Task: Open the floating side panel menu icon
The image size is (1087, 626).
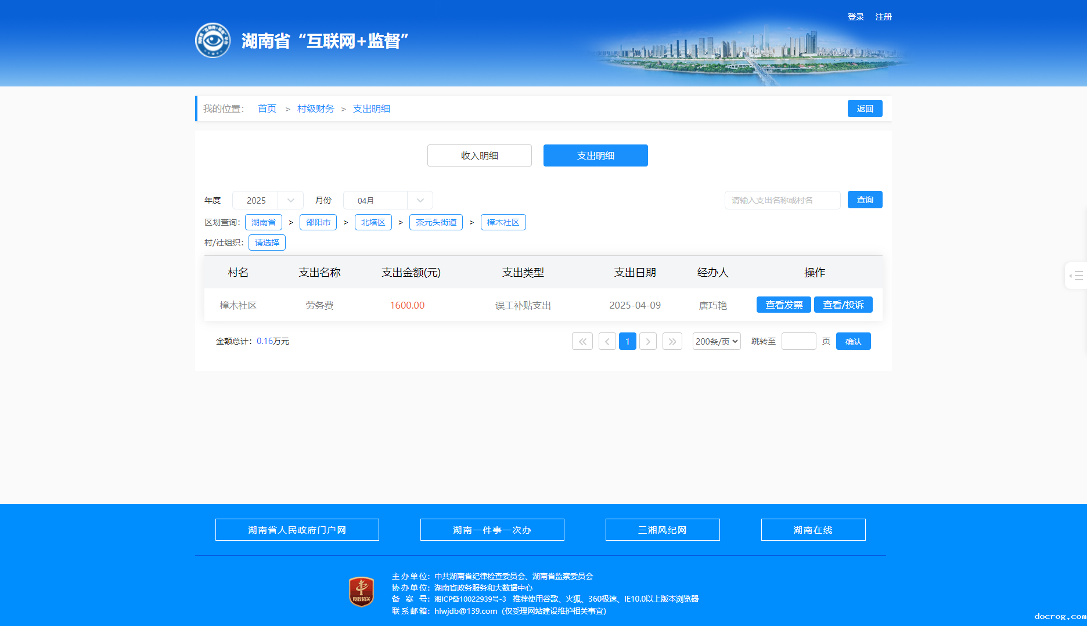Action: (x=1076, y=276)
